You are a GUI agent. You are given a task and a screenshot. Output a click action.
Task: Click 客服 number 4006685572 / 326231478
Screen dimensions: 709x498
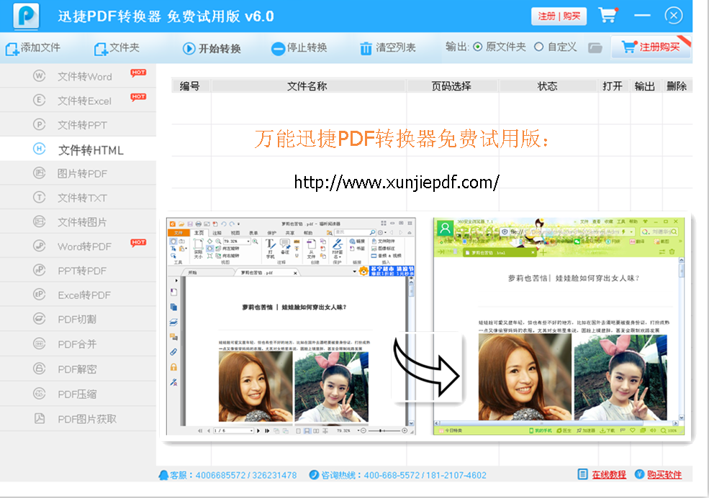pyautogui.click(x=246, y=475)
